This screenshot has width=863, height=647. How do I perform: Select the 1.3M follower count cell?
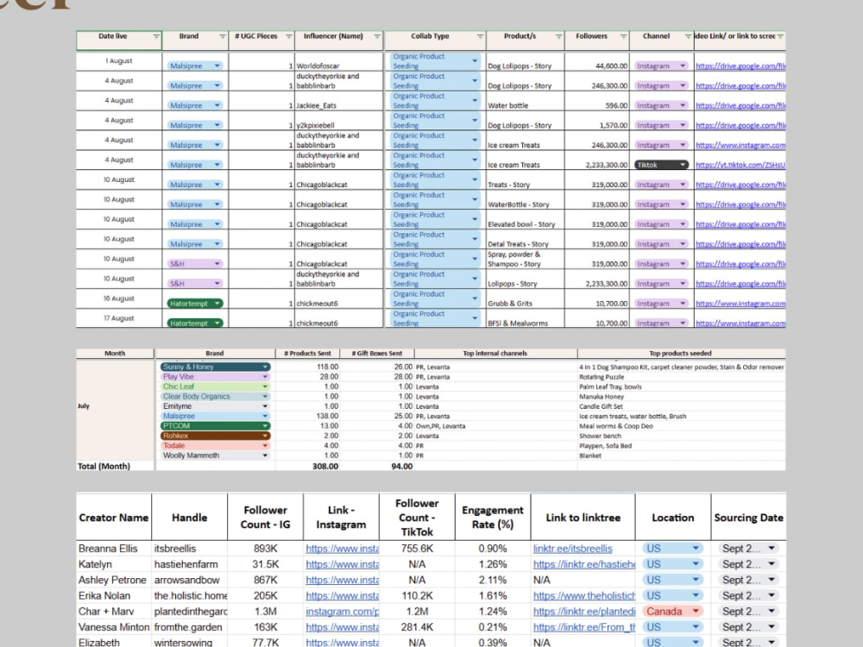pyautogui.click(x=265, y=612)
